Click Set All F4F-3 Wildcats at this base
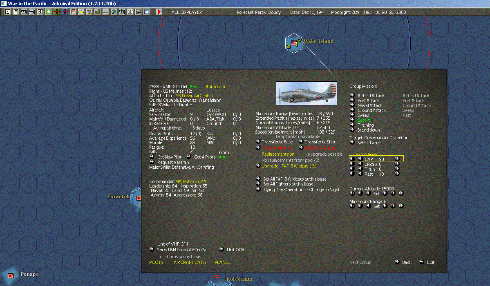Image resolution: width=490 pixels, height=286 pixels. [295, 179]
